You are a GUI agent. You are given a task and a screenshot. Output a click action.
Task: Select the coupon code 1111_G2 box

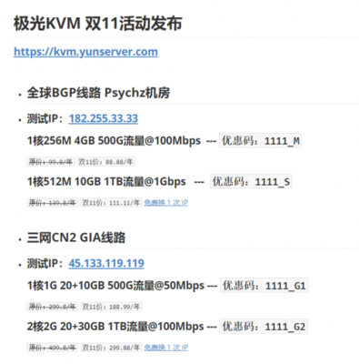tap(264, 327)
